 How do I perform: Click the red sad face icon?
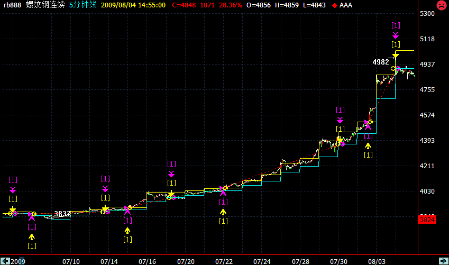[441, 5]
